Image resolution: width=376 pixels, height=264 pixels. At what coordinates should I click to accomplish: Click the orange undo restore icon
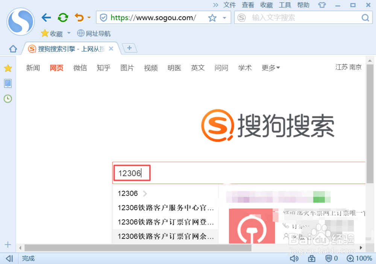tap(79, 18)
